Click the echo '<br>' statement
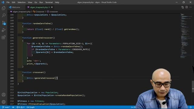 pyautogui.click(x=34, y=61)
